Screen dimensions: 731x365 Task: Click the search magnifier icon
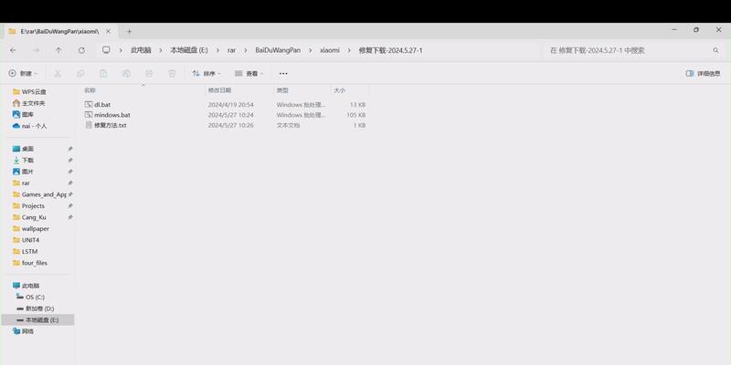[715, 50]
